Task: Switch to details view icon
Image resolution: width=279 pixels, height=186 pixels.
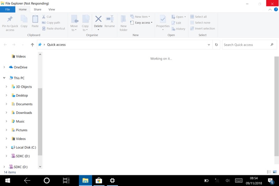Action: coord(269,172)
